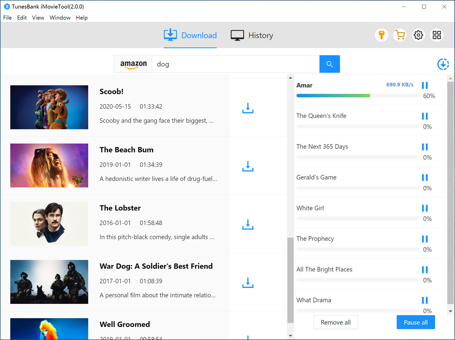This screenshot has height=340, width=455.
Task: Click the 01:34:39 duration of Beach Bum
Action: (151, 165)
